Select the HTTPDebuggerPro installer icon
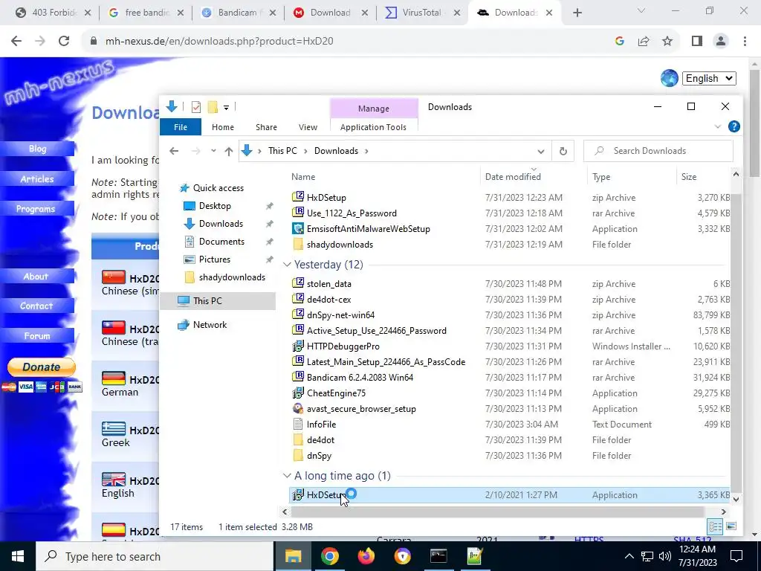The width and height of the screenshot is (761, 571). (x=297, y=346)
